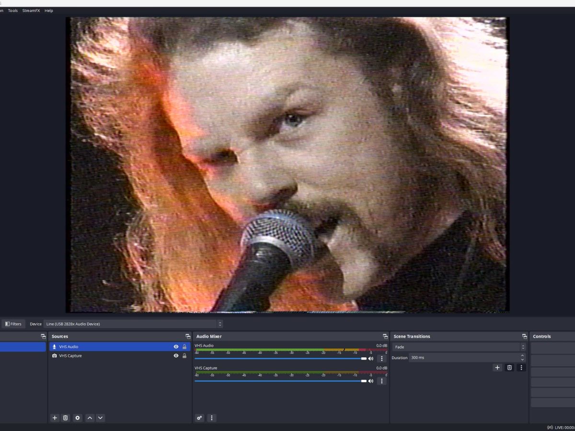Toggle visibility of VHS Capture source

(x=176, y=356)
